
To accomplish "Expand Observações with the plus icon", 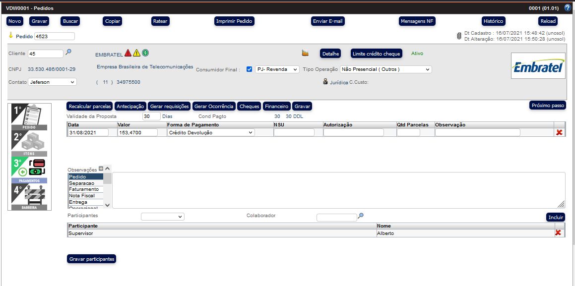I will coord(101,169).
